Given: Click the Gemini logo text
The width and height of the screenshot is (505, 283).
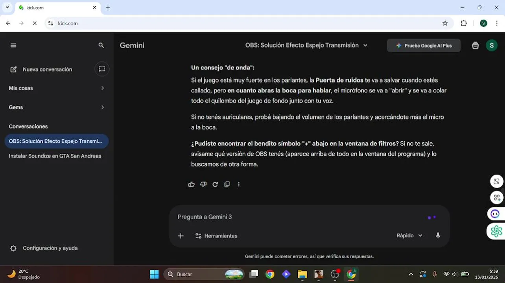Looking at the screenshot, I should coord(132,46).
